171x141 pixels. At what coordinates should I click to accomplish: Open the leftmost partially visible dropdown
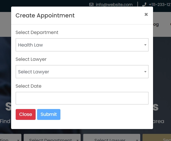11,138
